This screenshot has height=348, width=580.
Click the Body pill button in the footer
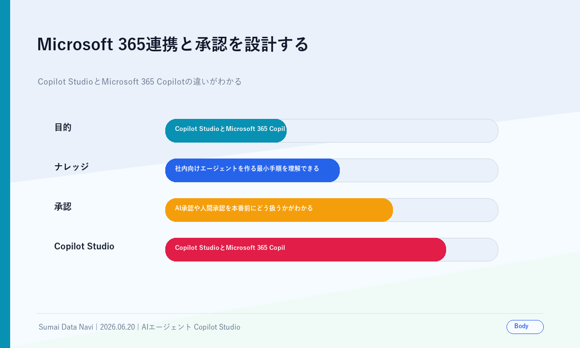525,327
